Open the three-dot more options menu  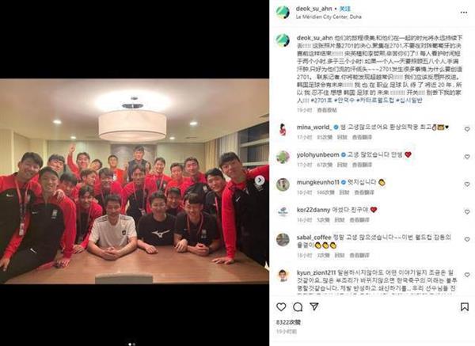click(x=463, y=13)
